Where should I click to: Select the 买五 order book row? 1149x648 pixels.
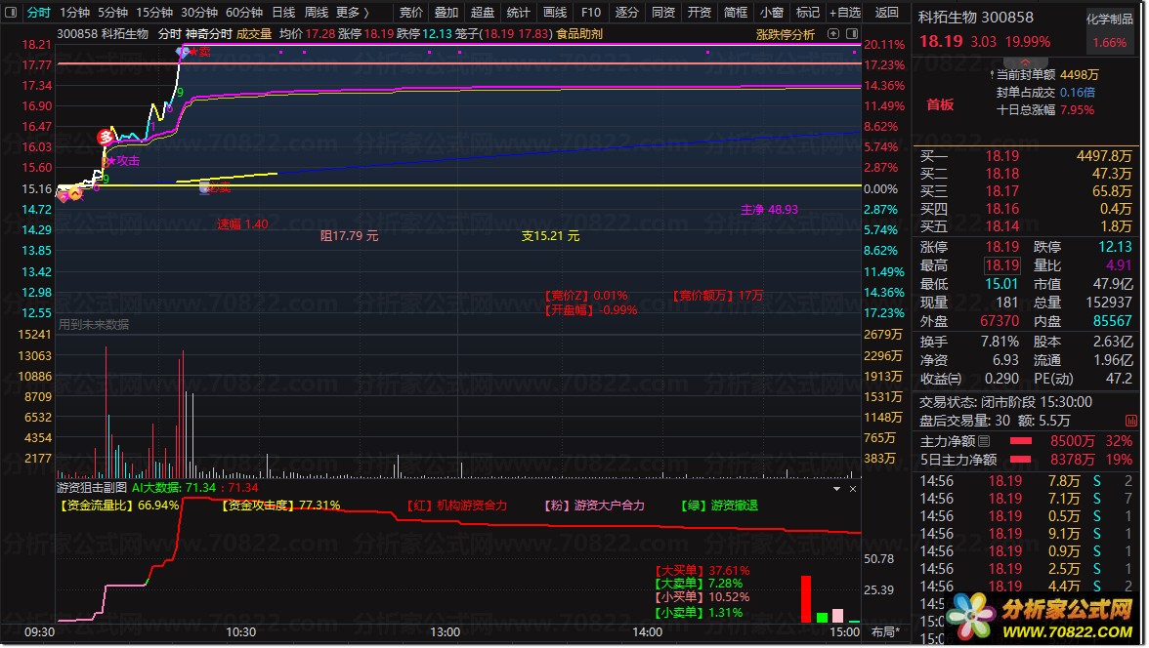(1026, 226)
